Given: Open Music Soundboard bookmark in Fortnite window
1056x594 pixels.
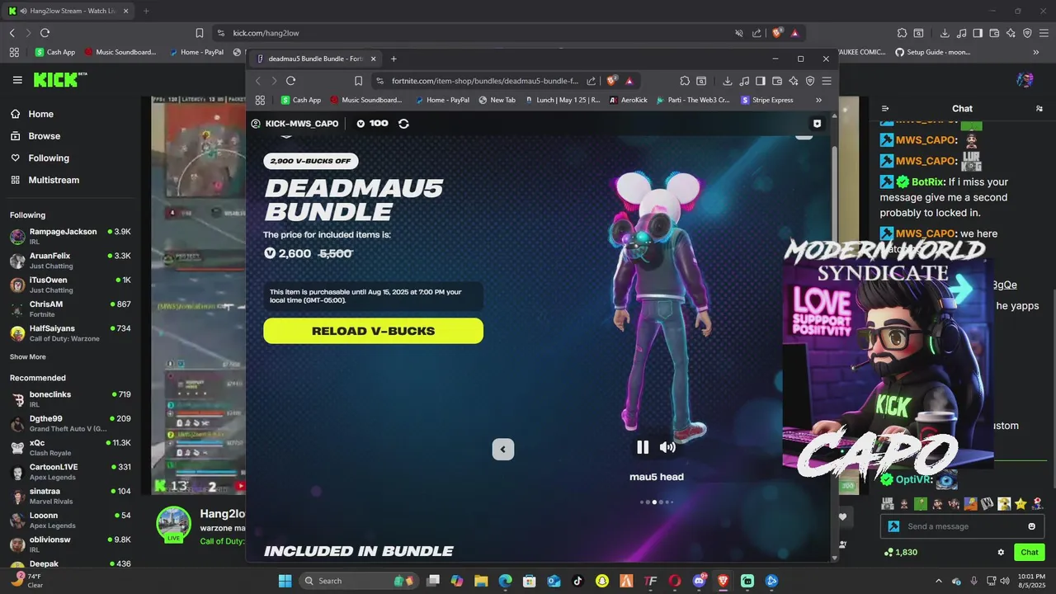Looking at the screenshot, I should tap(365, 100).
